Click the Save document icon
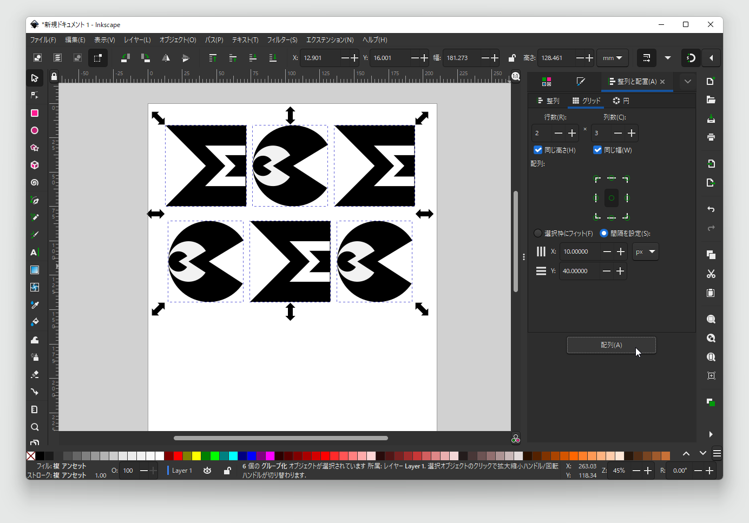 coord(711,118)
